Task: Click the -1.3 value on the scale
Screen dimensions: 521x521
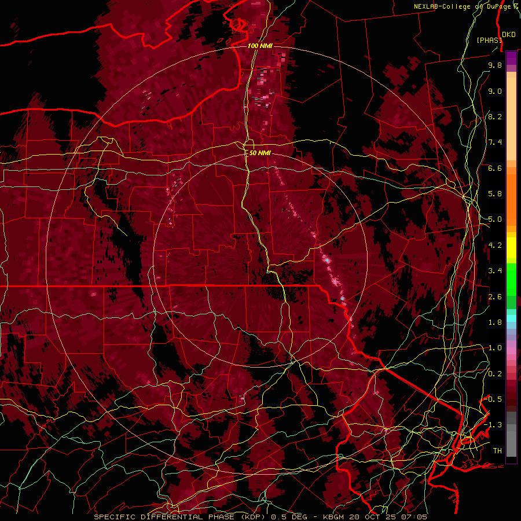Action: click(493, 425)
